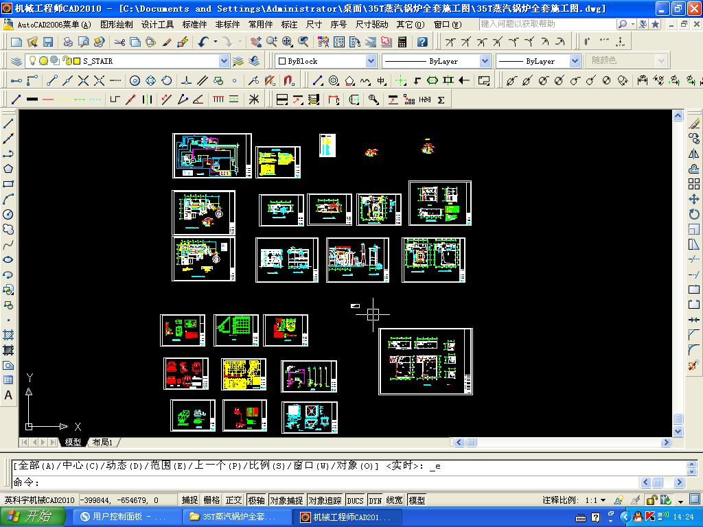Toggle 对象捕捉 object snap

pyautogui.click(x=286, y=500)
